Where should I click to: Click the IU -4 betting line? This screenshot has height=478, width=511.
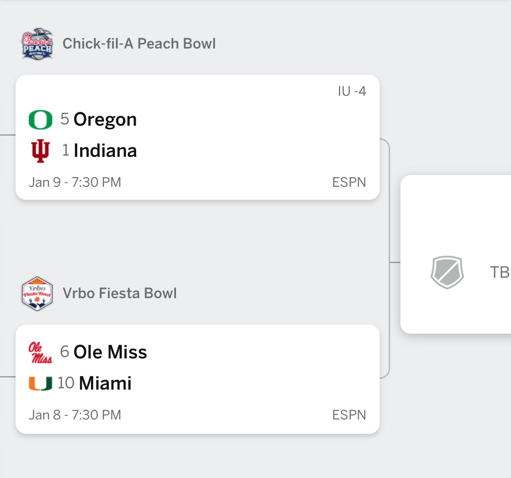(352, 91)
